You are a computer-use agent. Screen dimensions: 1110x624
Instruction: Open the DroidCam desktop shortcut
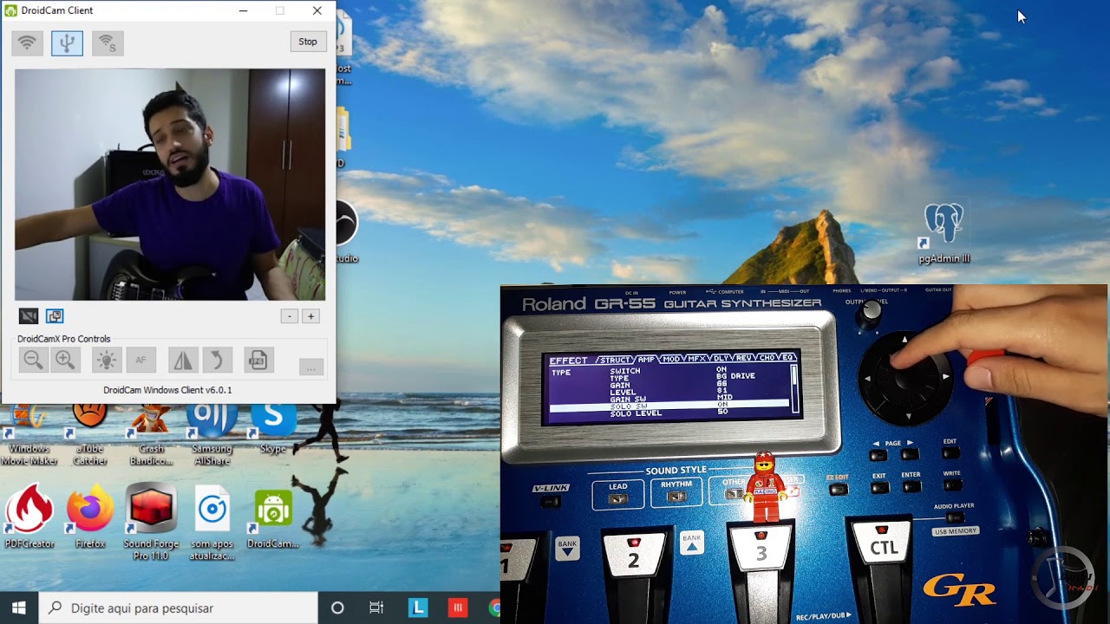click(x=273, y=517)
